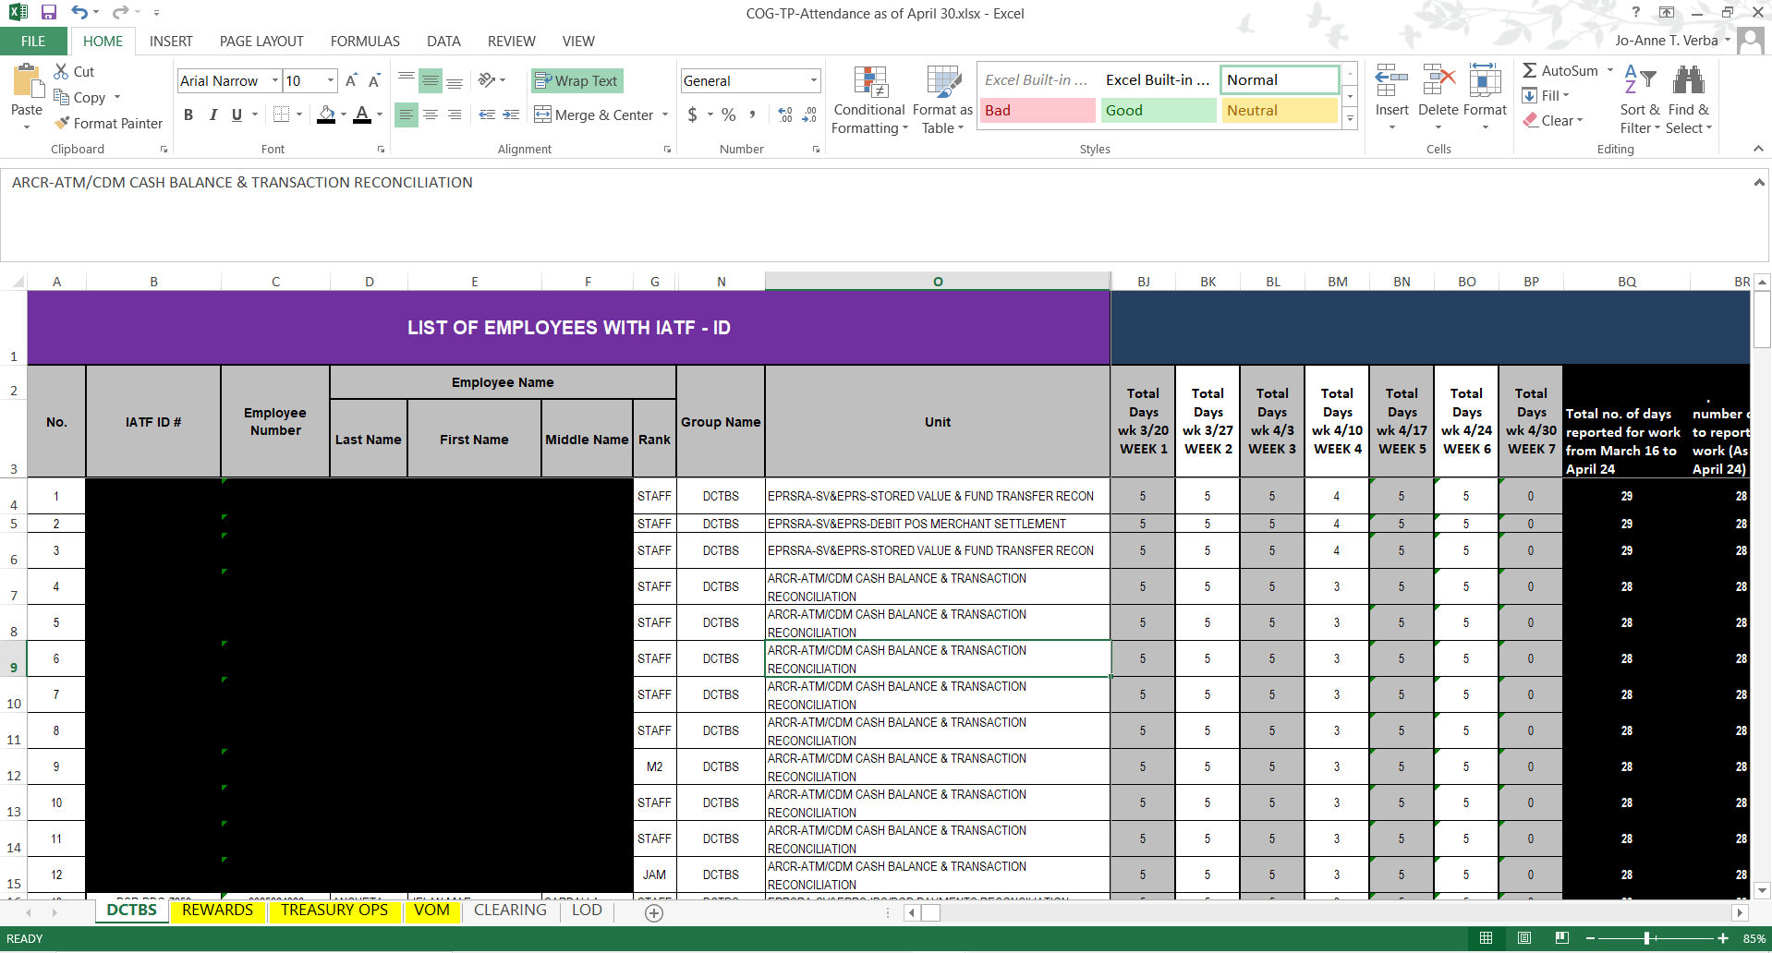Click the Paste clipboard icon

pos(27,82)
